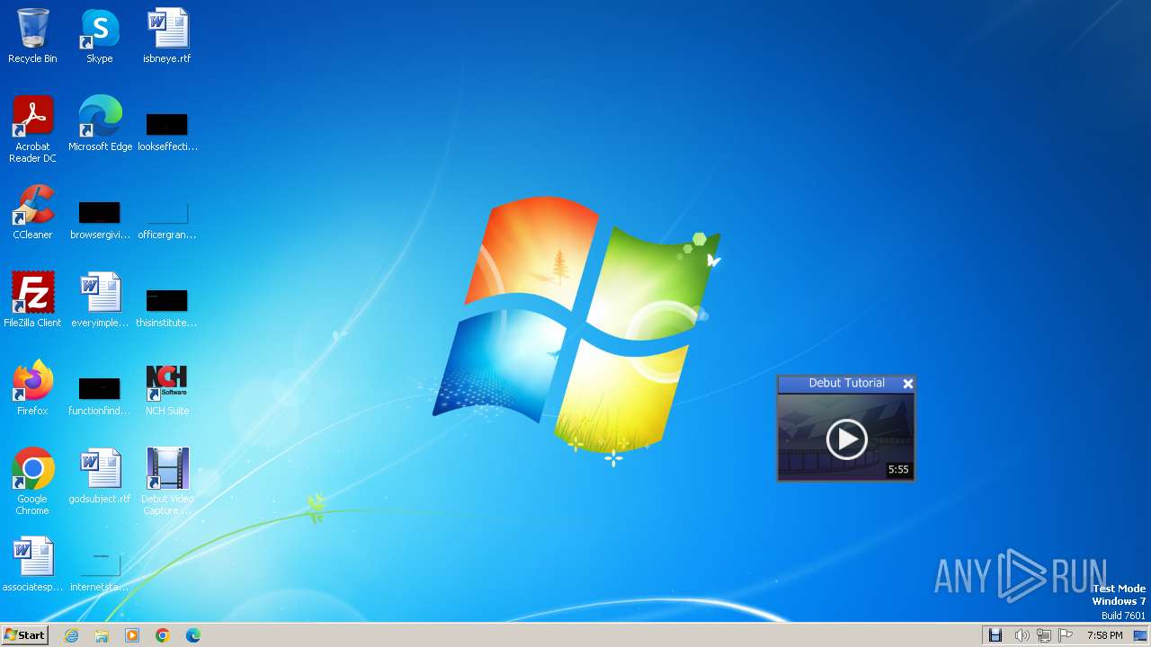Open Edge from the taskbar
The height and width of the screenshot is (647, 1151).
(192, 635)
